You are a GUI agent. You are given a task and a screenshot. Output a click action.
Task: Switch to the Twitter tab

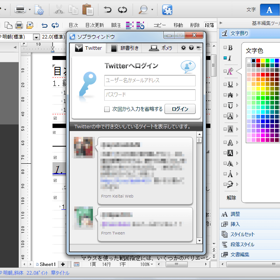[88, 48]
